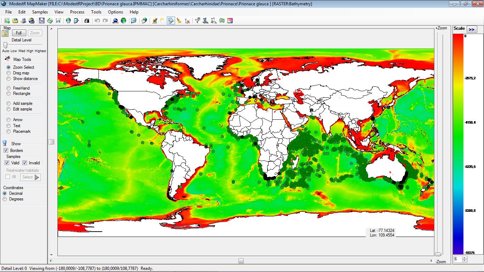The height and width of the screenshot is (272, 484).
Task: Click the toolbar icon with red X
Action: click(x=187, y=21)
